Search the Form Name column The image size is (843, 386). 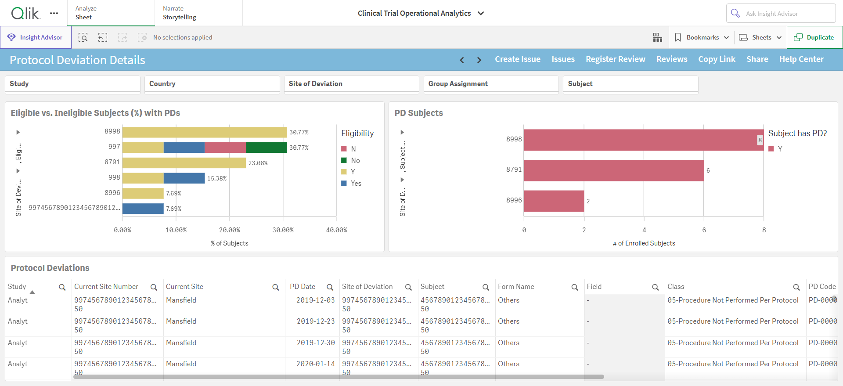574,287
